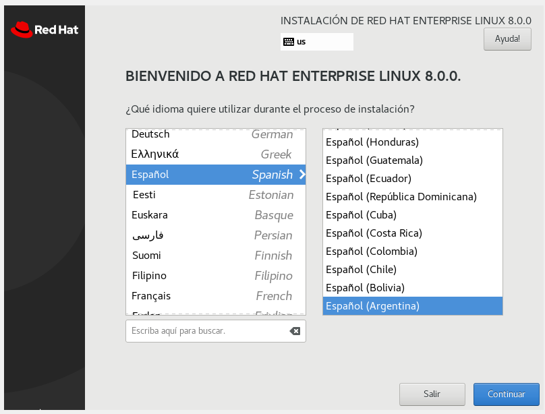Choose Español (Cuba) locale

click(413, 215)
